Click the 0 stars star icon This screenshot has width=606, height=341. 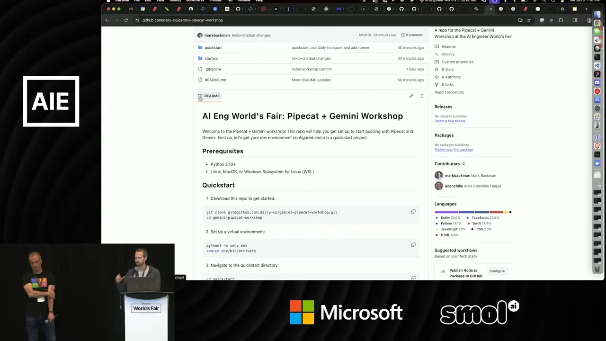coord(437,69)
